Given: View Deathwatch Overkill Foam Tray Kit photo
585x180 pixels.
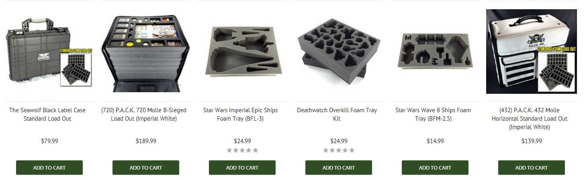Looking at the screenshot, I should [x=338, y=51].
